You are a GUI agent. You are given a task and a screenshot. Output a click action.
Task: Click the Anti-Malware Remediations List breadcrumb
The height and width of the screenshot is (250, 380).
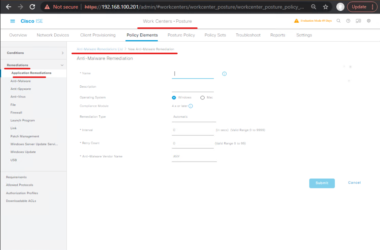click(100, 49)
